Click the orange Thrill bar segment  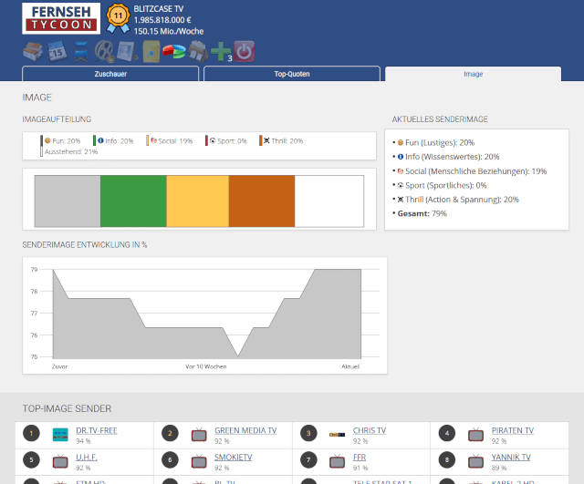(x=262, y=201)
